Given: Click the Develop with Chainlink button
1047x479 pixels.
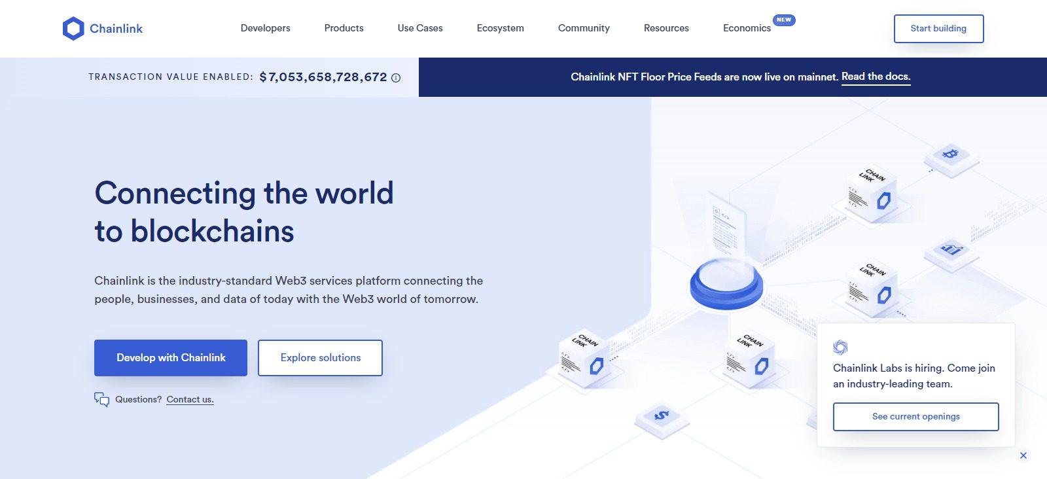Looking at the screenshot, I should [x=171, y=358].
